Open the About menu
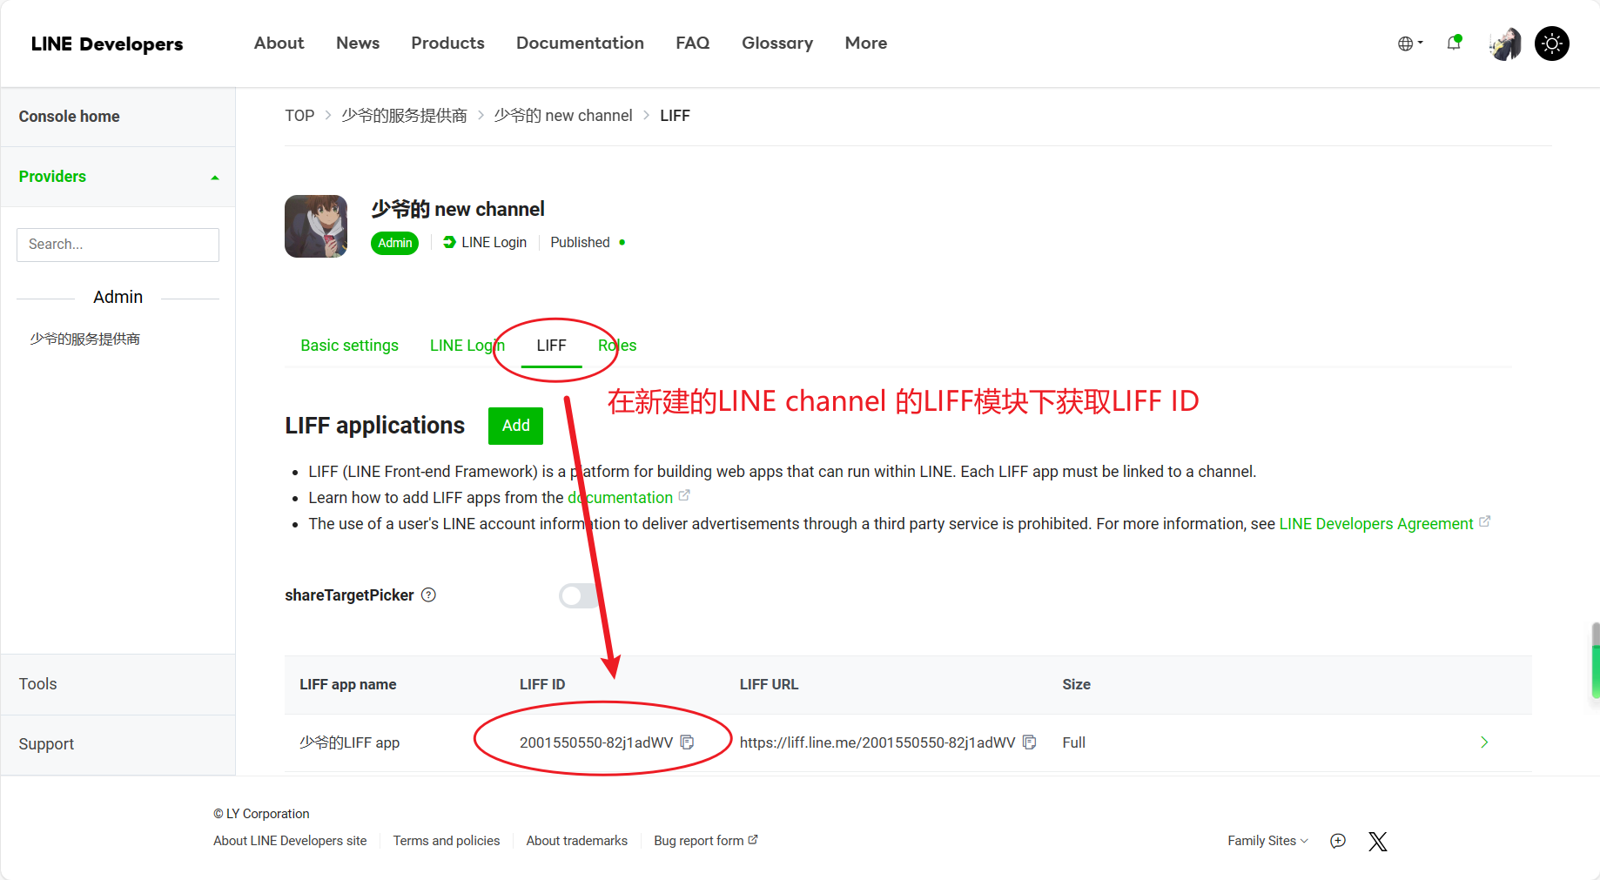Viewport: 1600px width, 880px height. (279, 43)
